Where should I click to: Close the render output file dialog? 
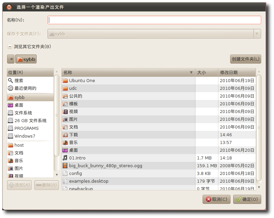[x=9, y=7]
